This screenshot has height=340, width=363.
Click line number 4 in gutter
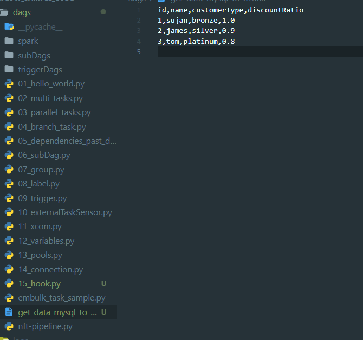(x=139, y=41)
